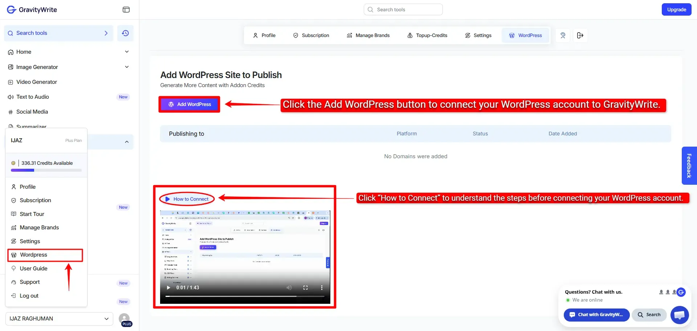Collapse the highlighted sidebar section chevron
The image size is (697, 331).
pyautogui.click(x=127, y=142)
